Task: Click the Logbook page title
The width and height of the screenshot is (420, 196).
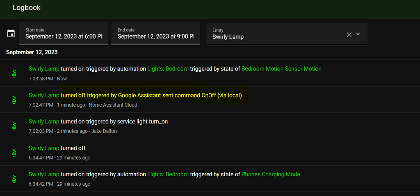Action: [x=27, y=8]
